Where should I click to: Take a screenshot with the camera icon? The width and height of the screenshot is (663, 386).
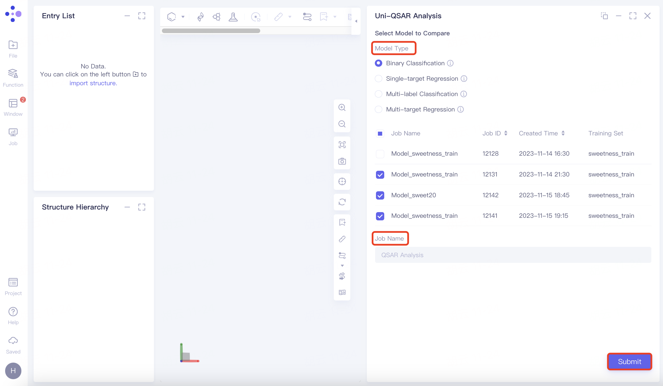[342, 161]
